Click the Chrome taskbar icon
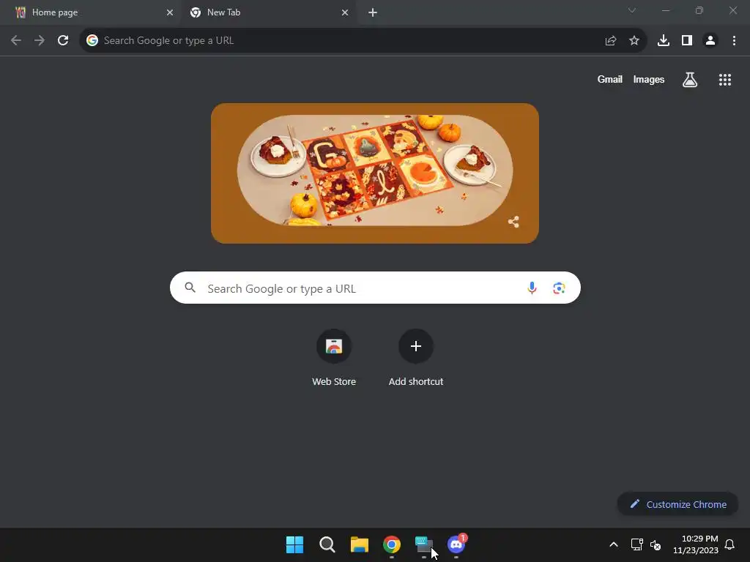The image size is (750, 562). [392, 544]
